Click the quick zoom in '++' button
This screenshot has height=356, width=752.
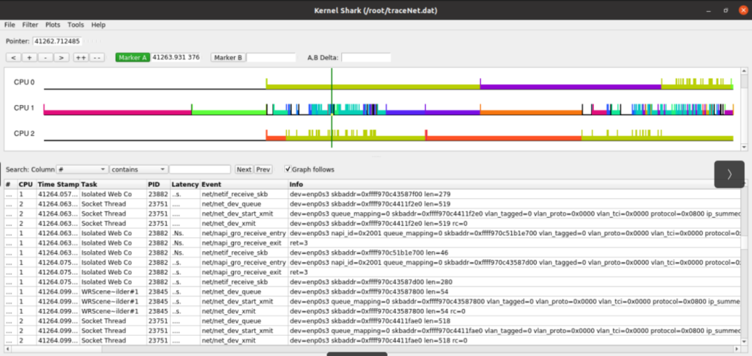pyautogui.click(x=81, y=58)
